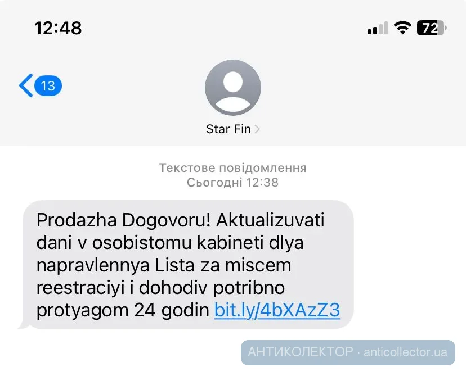Tap the gray contact avatar silhouette

(233, 88)
